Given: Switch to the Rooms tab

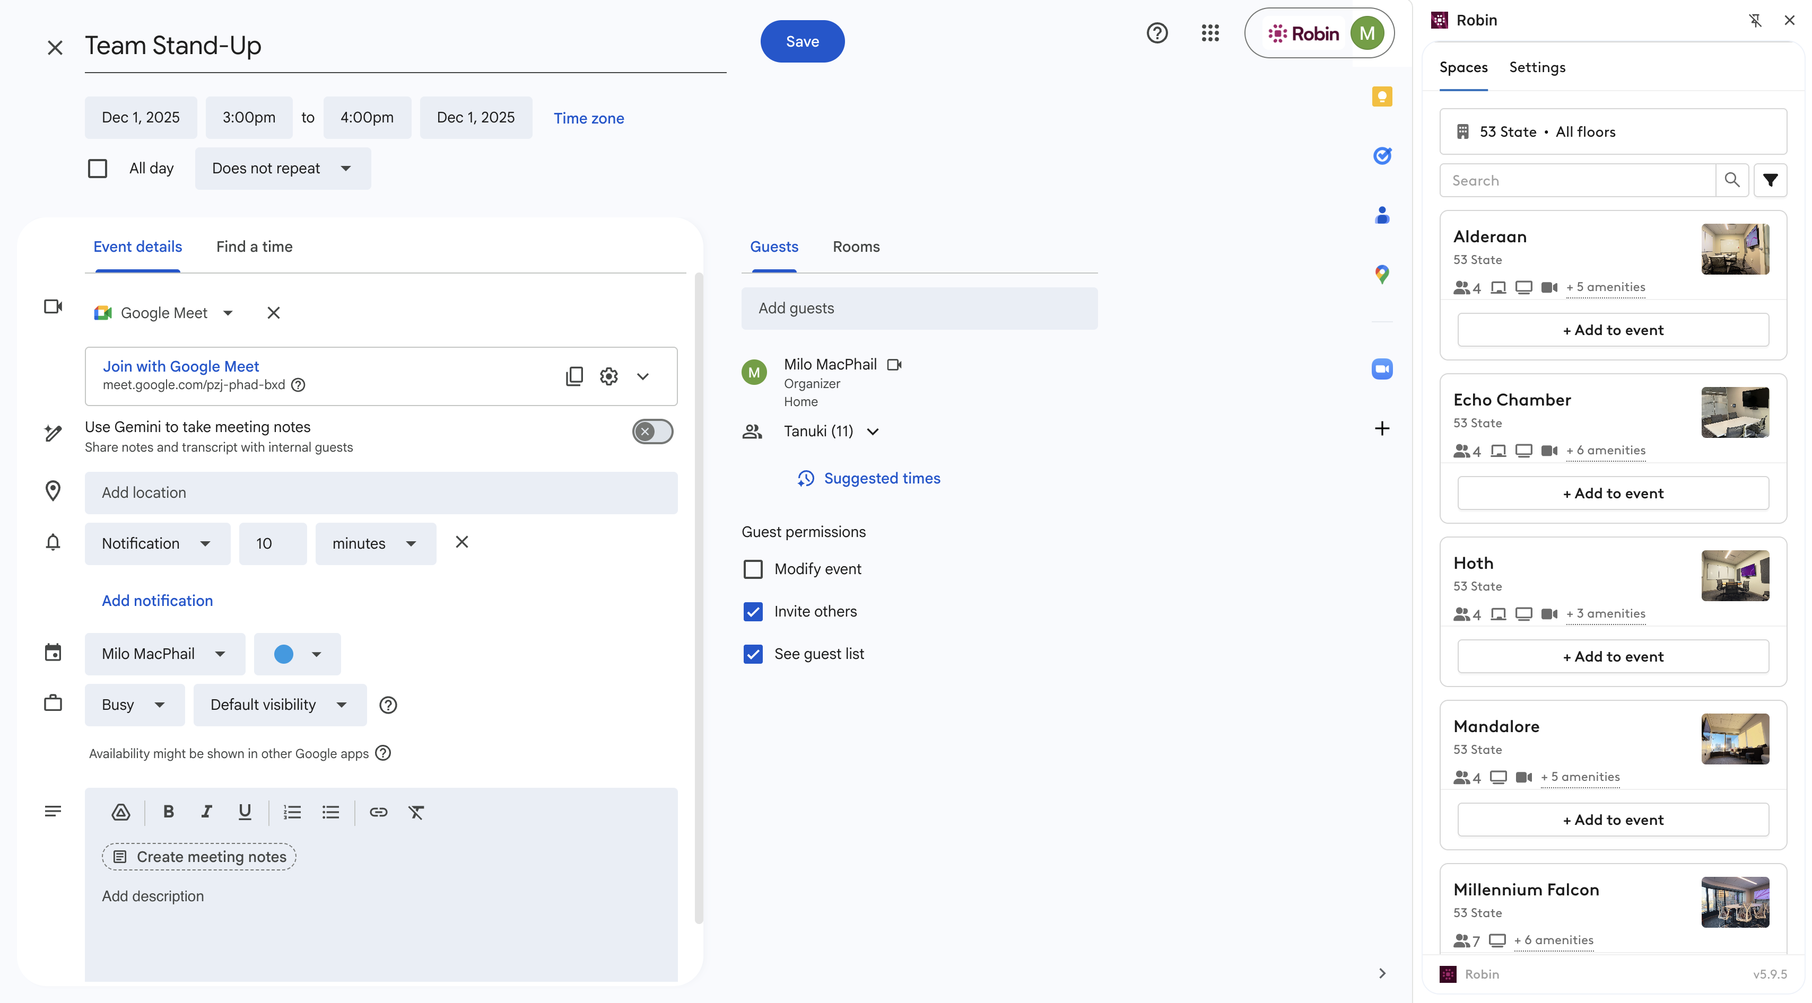Looking at the screenshot, I should click(856, 246).
